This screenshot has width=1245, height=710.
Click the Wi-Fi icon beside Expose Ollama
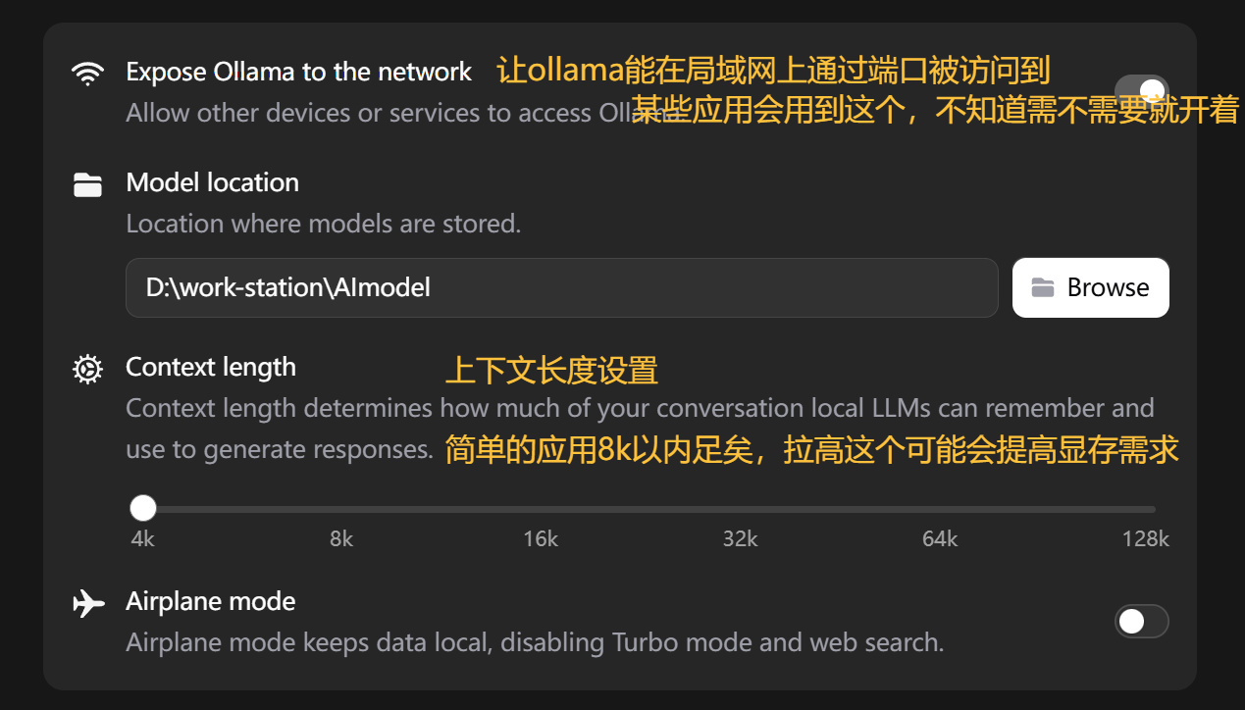tap(88, 74)
